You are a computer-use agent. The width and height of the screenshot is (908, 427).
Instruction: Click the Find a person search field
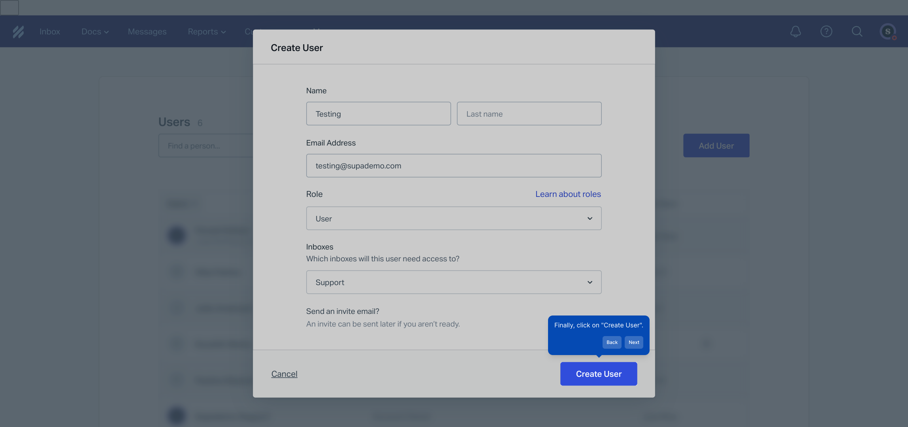tap(205, 145)
